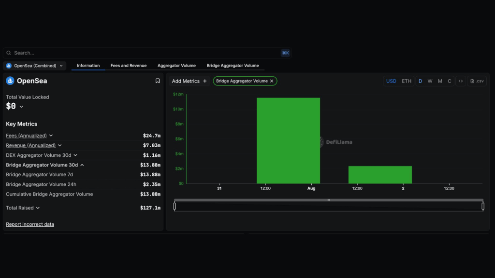Click the search magnifier icon
The height and width of the screenshot is (278, 495).
9,53
